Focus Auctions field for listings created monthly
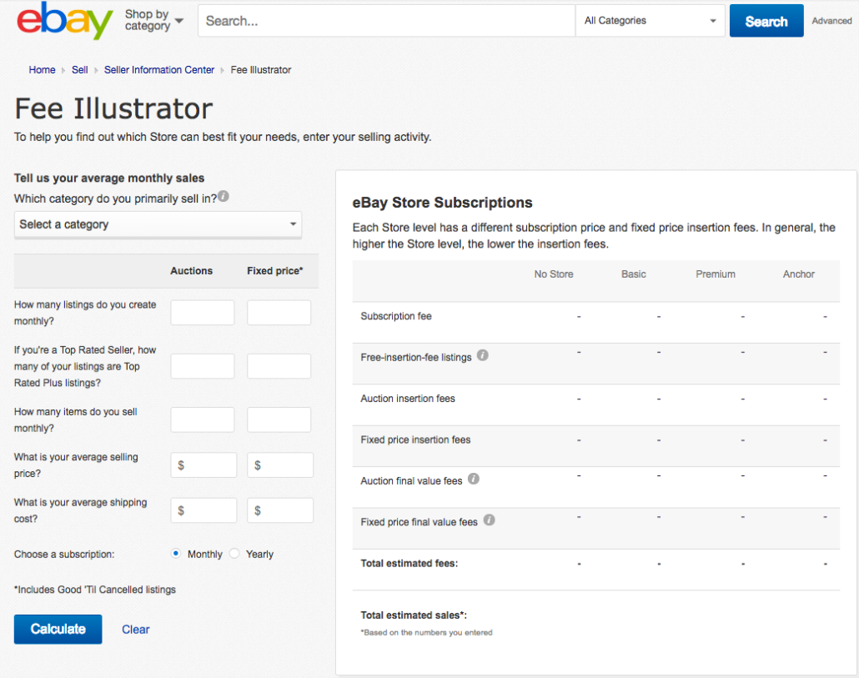 click(x=203, y=313)
